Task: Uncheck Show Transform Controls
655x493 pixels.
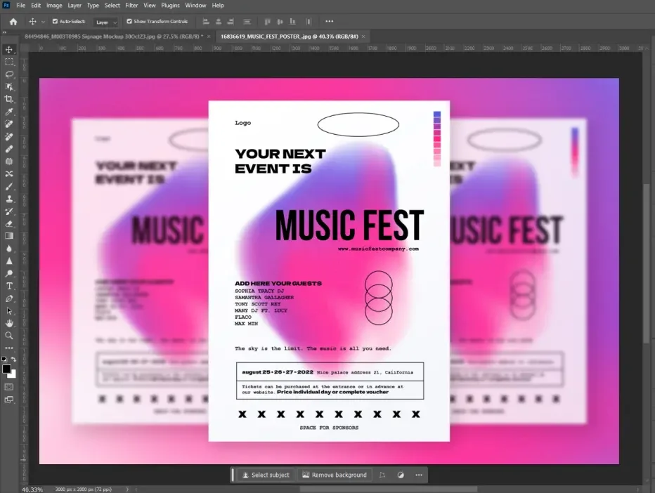Action: pos(129,22)
